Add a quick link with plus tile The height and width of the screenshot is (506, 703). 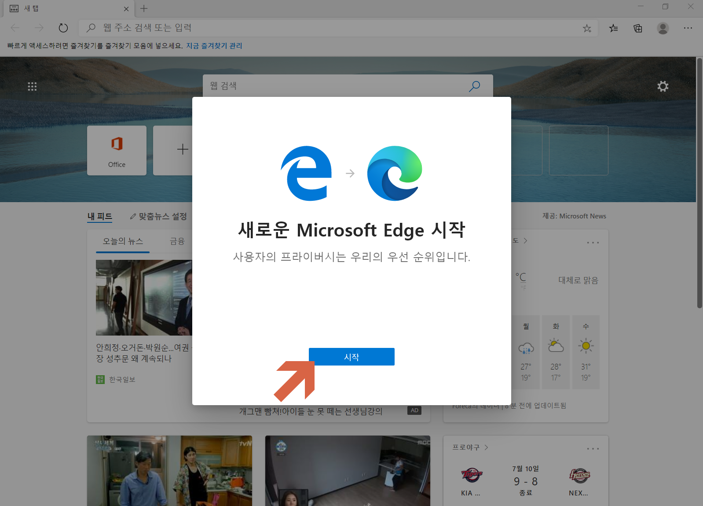(173, 151)
